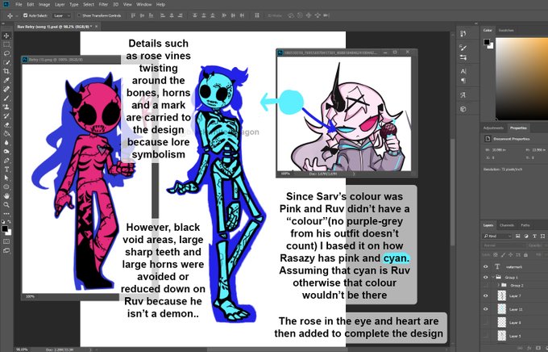Open the Kind layer filter dropdown
The height and width of the screenshot is (352, 548).
pyautogui.click(x=497, y=236)
